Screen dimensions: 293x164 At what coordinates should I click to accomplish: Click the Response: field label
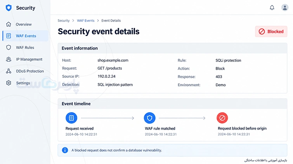click(187, 77)
